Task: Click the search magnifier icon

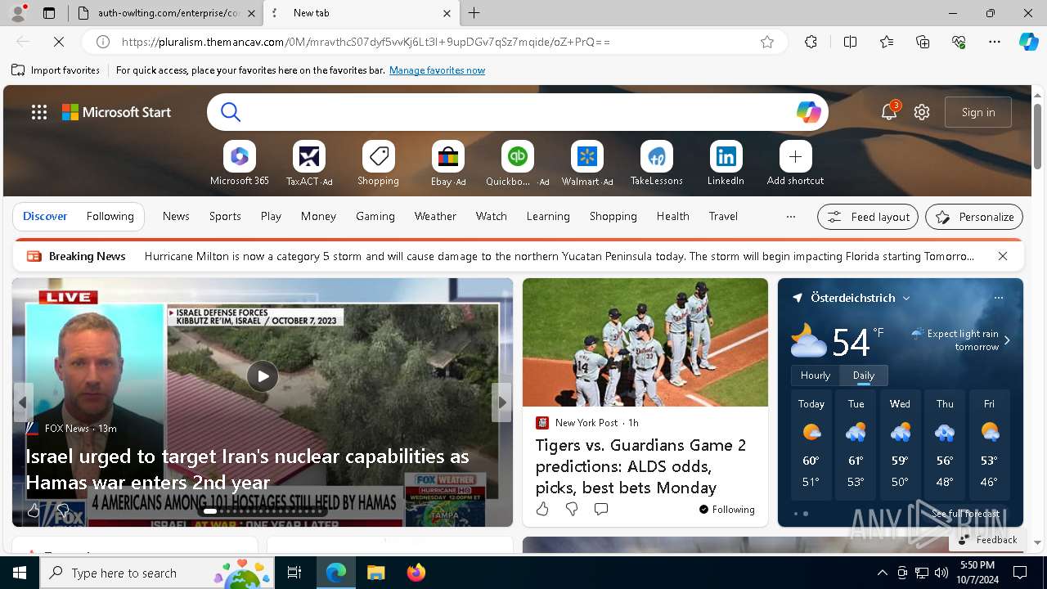Action: point(231,112)
